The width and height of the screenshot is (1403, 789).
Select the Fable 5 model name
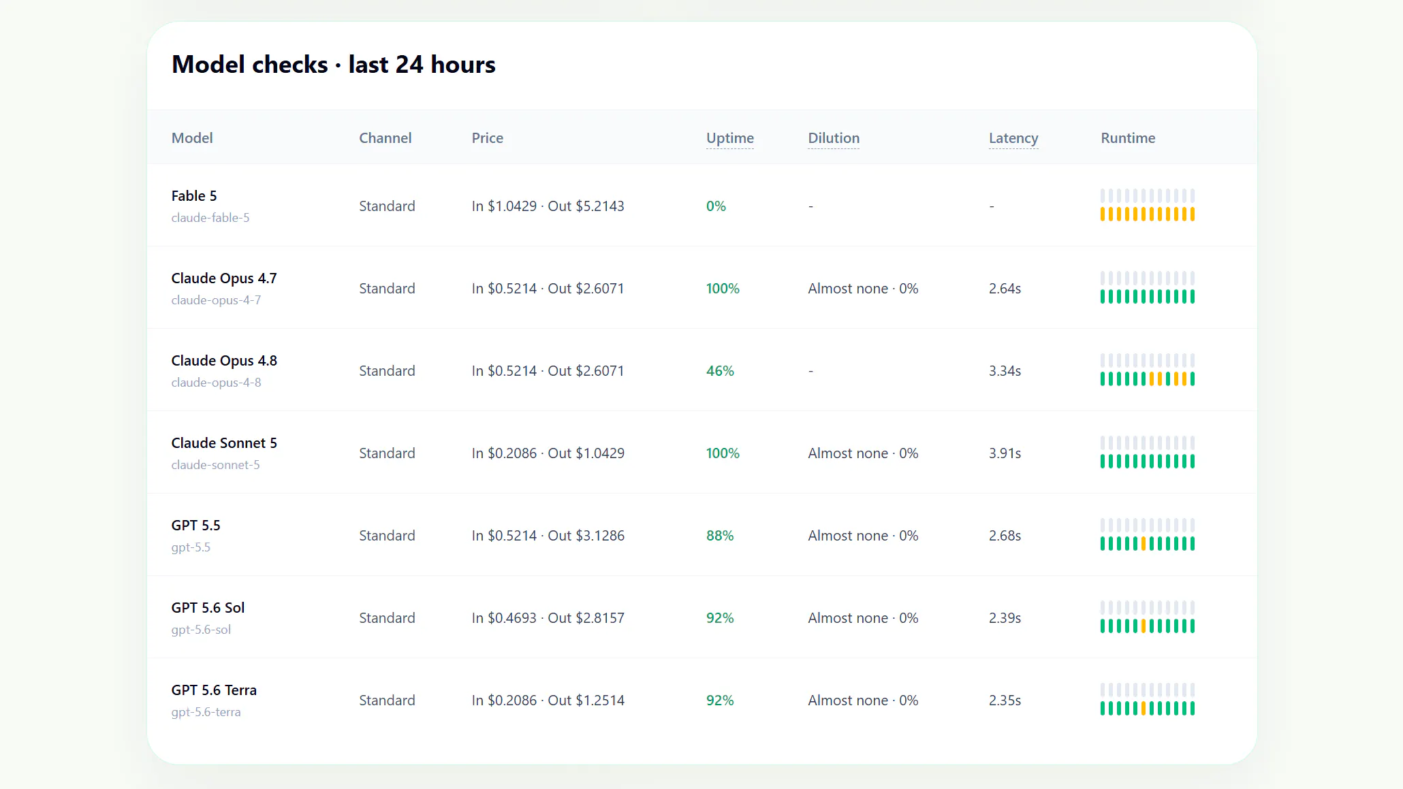click(x=194, y=196)
